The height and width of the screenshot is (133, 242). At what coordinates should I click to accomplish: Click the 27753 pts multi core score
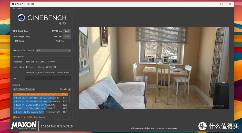point(57,31)
